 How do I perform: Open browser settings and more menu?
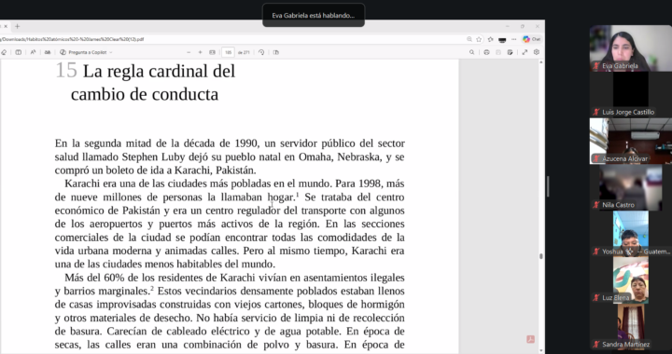[x=514, y=39]
